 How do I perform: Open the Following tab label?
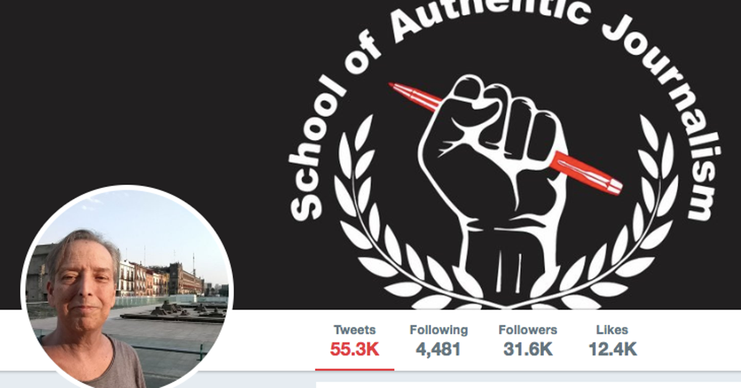pyautogui.click(x=438, y=330)
